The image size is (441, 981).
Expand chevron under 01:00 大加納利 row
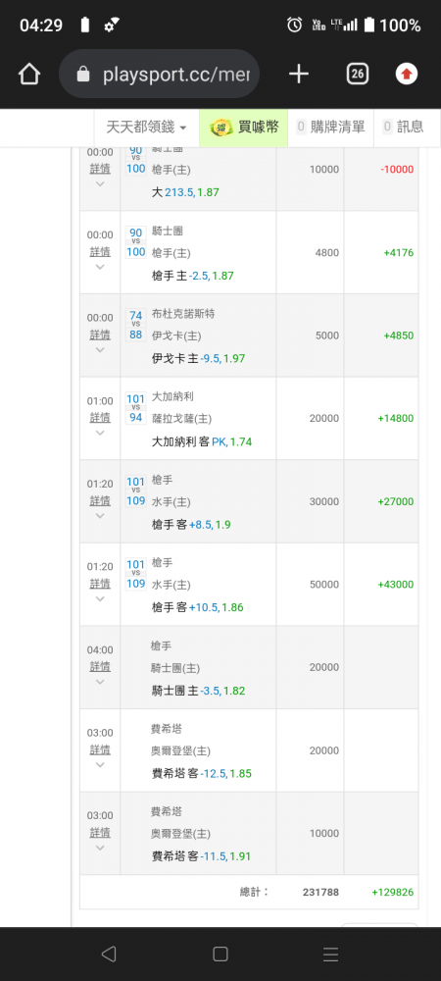coord(100,433)
